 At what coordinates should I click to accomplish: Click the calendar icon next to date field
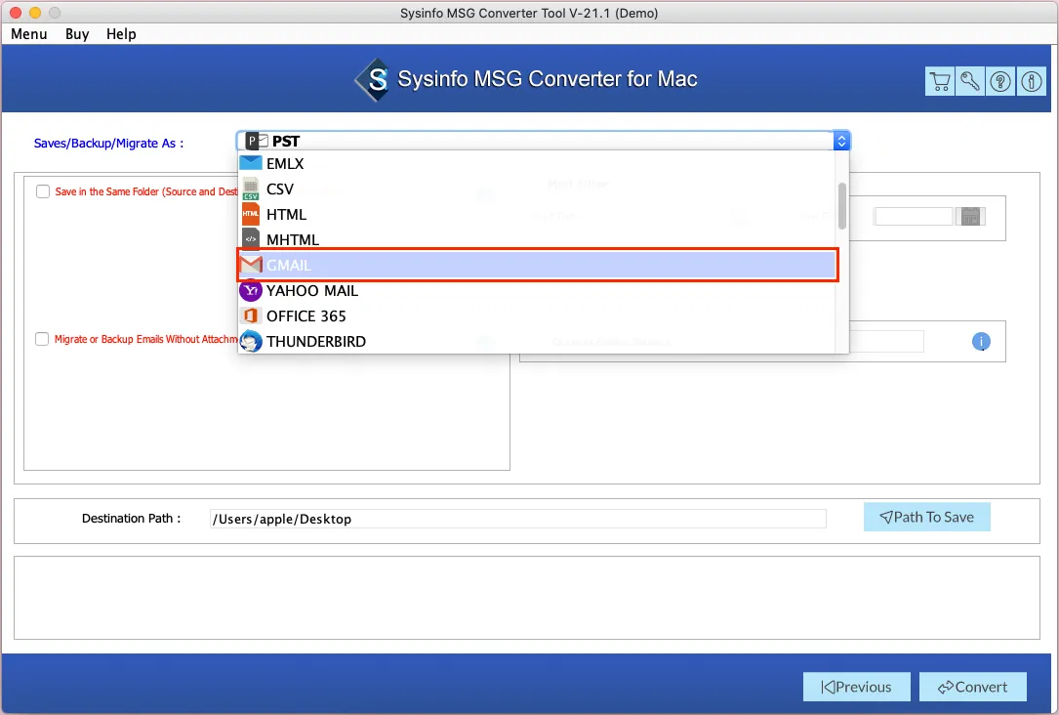click(970, 217)
